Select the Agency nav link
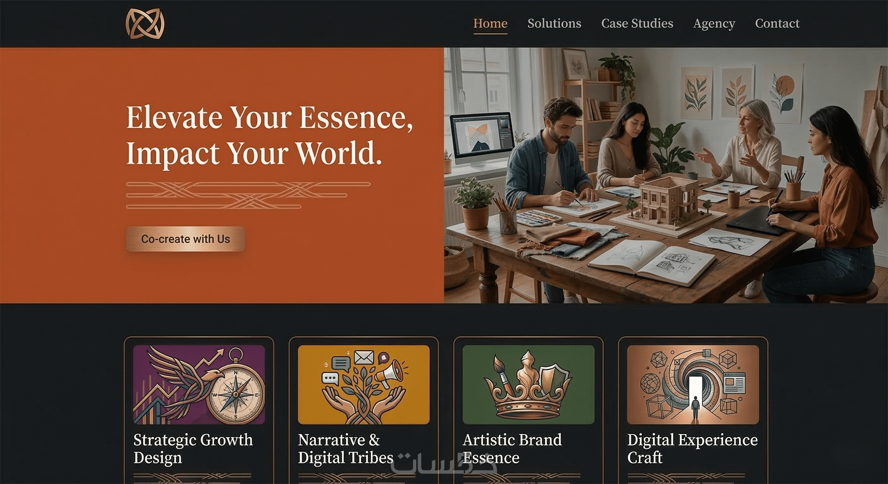This screenshot has width=888, height=484. pyautogui.click(x=714, y=24)
